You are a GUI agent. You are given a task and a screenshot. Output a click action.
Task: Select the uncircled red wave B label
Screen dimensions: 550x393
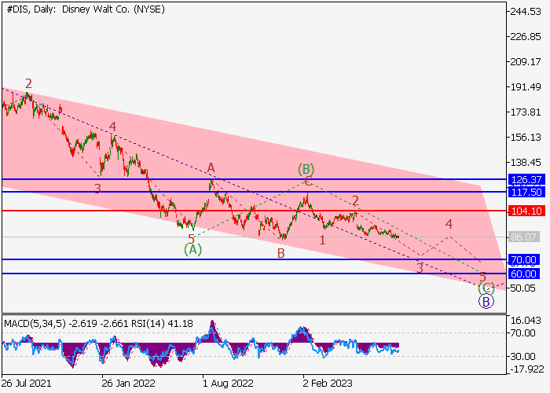pos(280,253)
